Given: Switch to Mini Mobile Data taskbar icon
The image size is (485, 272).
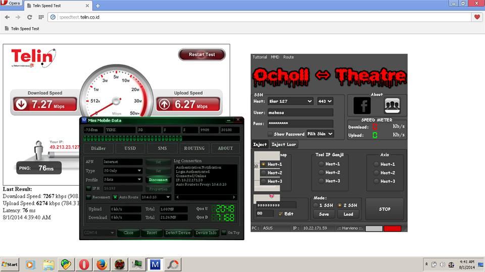Looking at the screenshot, I should (x=155, y=264).
